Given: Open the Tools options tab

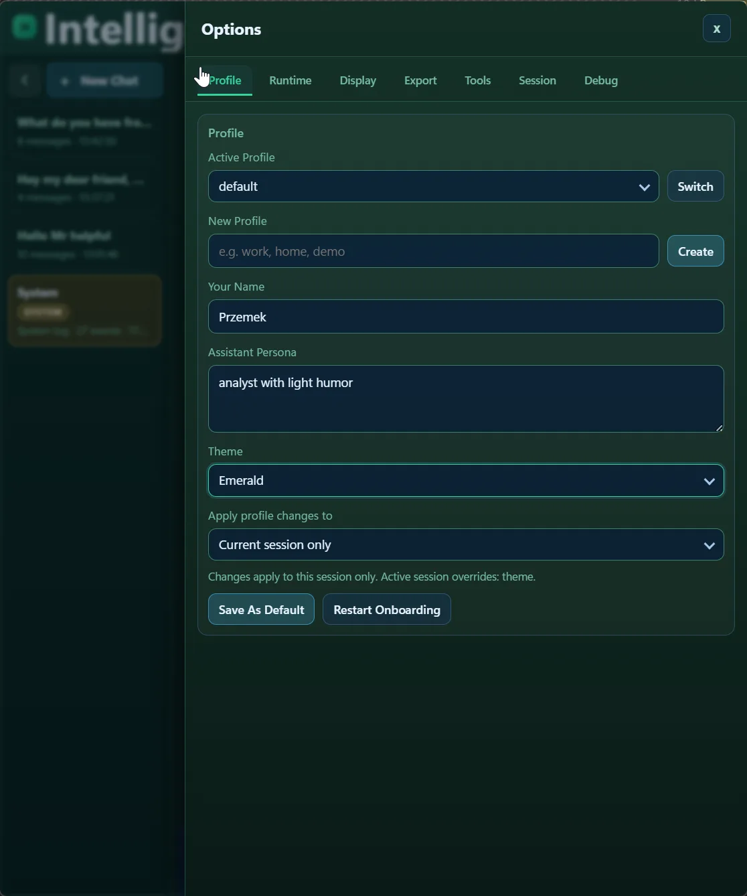Looking at the screenshot, I should pyautogui.click(x=477, y=80).
